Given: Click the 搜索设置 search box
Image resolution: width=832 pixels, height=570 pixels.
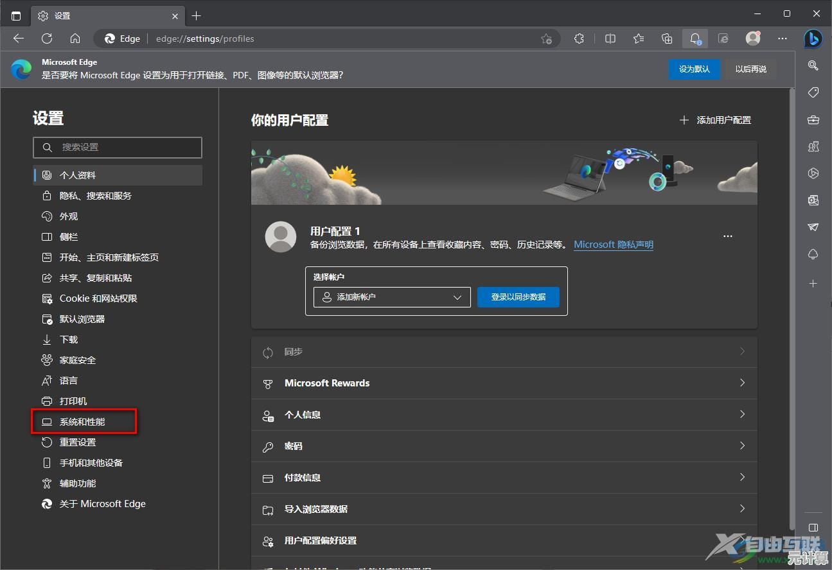Looking at the screenshot, I should pyautogui.click(x=118, y=148).
